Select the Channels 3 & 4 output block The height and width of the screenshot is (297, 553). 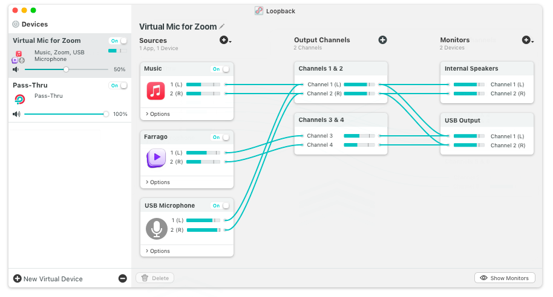pyautogui.click(x=341, y=134)
